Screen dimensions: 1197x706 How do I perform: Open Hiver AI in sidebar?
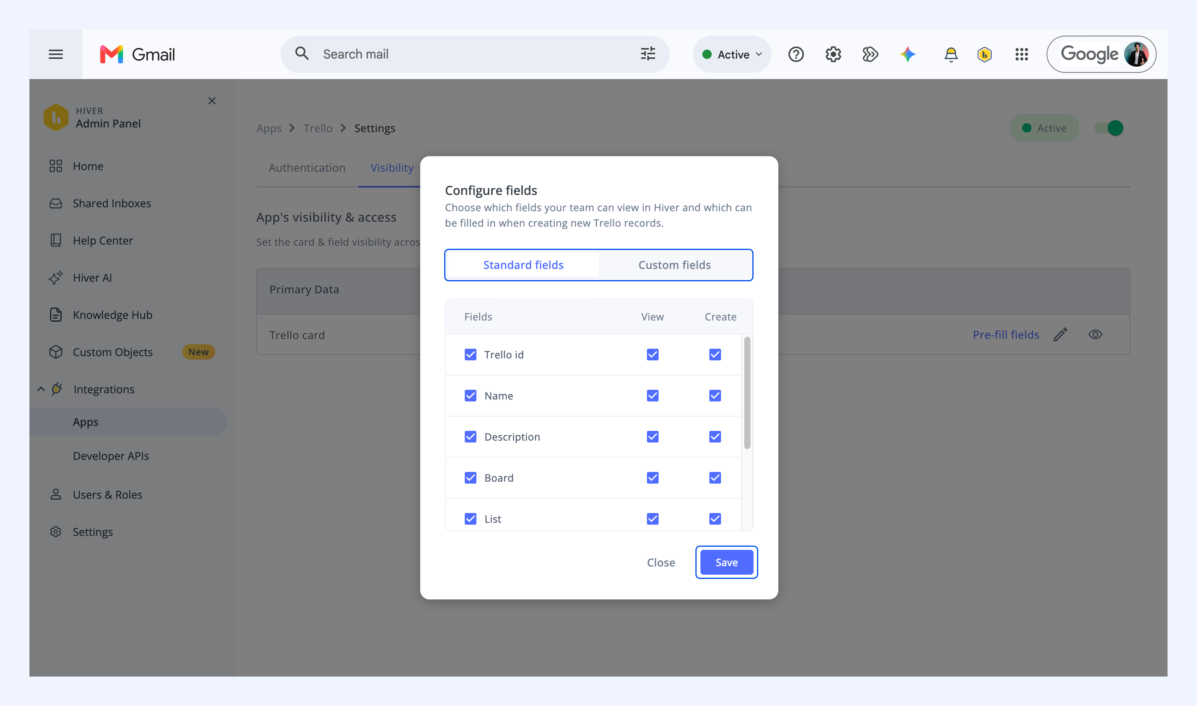(92, 277)
